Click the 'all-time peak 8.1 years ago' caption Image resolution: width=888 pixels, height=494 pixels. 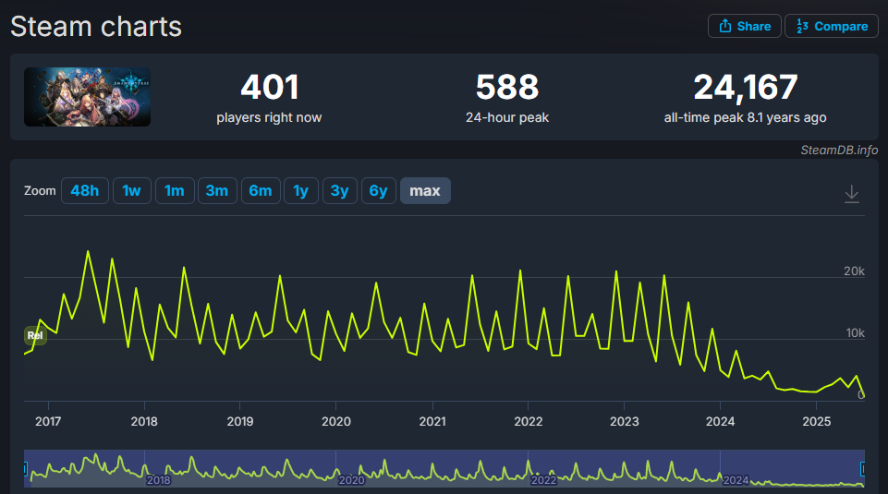tap(746, 117)
